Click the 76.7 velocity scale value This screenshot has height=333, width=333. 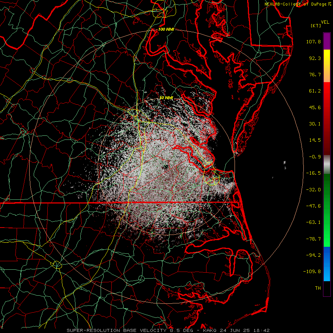[x=315, y=74]
